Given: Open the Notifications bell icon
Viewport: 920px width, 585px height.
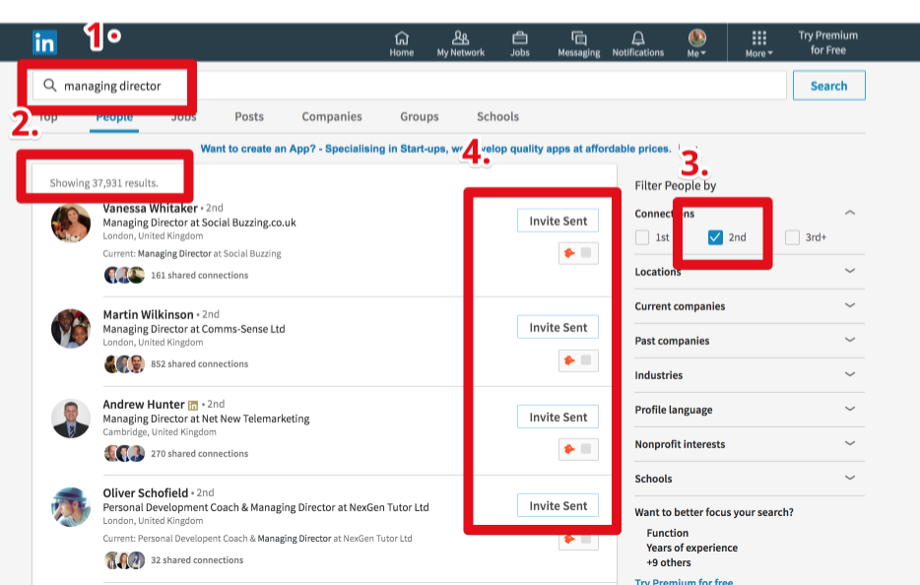Looking at the screenshot, I should coord(637,38).
